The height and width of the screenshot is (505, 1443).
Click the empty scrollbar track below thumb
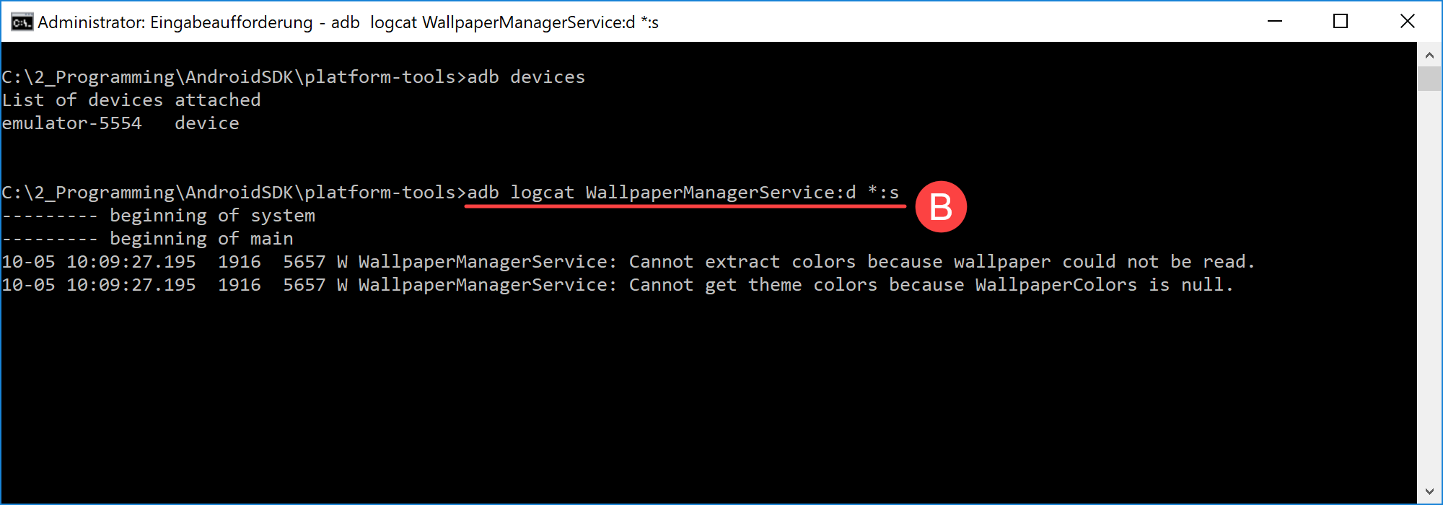point(1429,285)
